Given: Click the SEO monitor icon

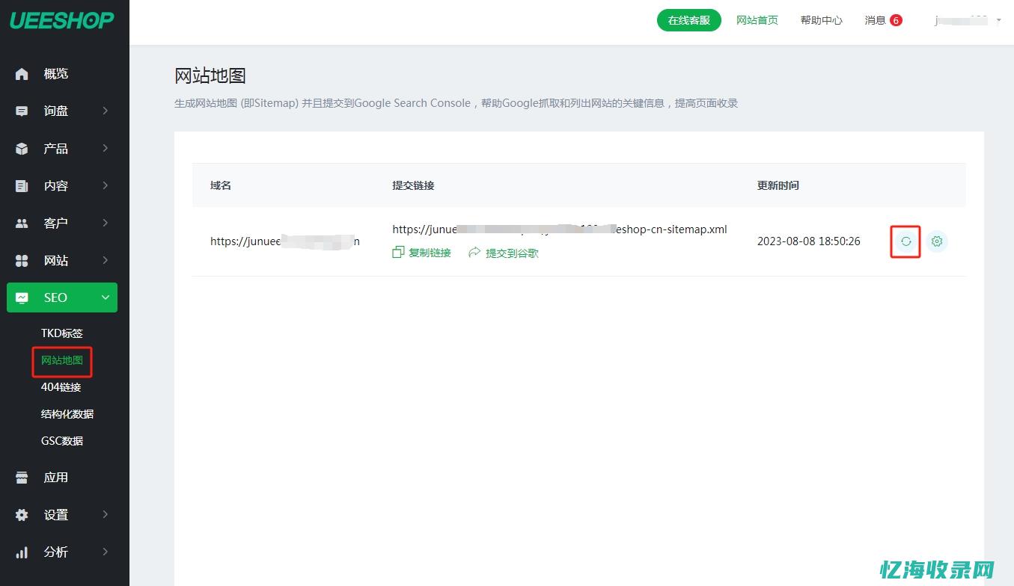Looking at the screenshot, I should click(x=22, y=297).
